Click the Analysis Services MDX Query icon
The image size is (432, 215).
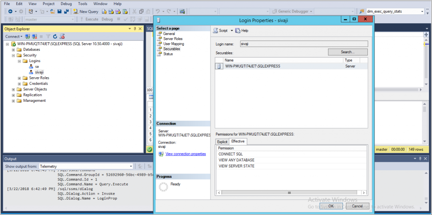pos(111,11)
